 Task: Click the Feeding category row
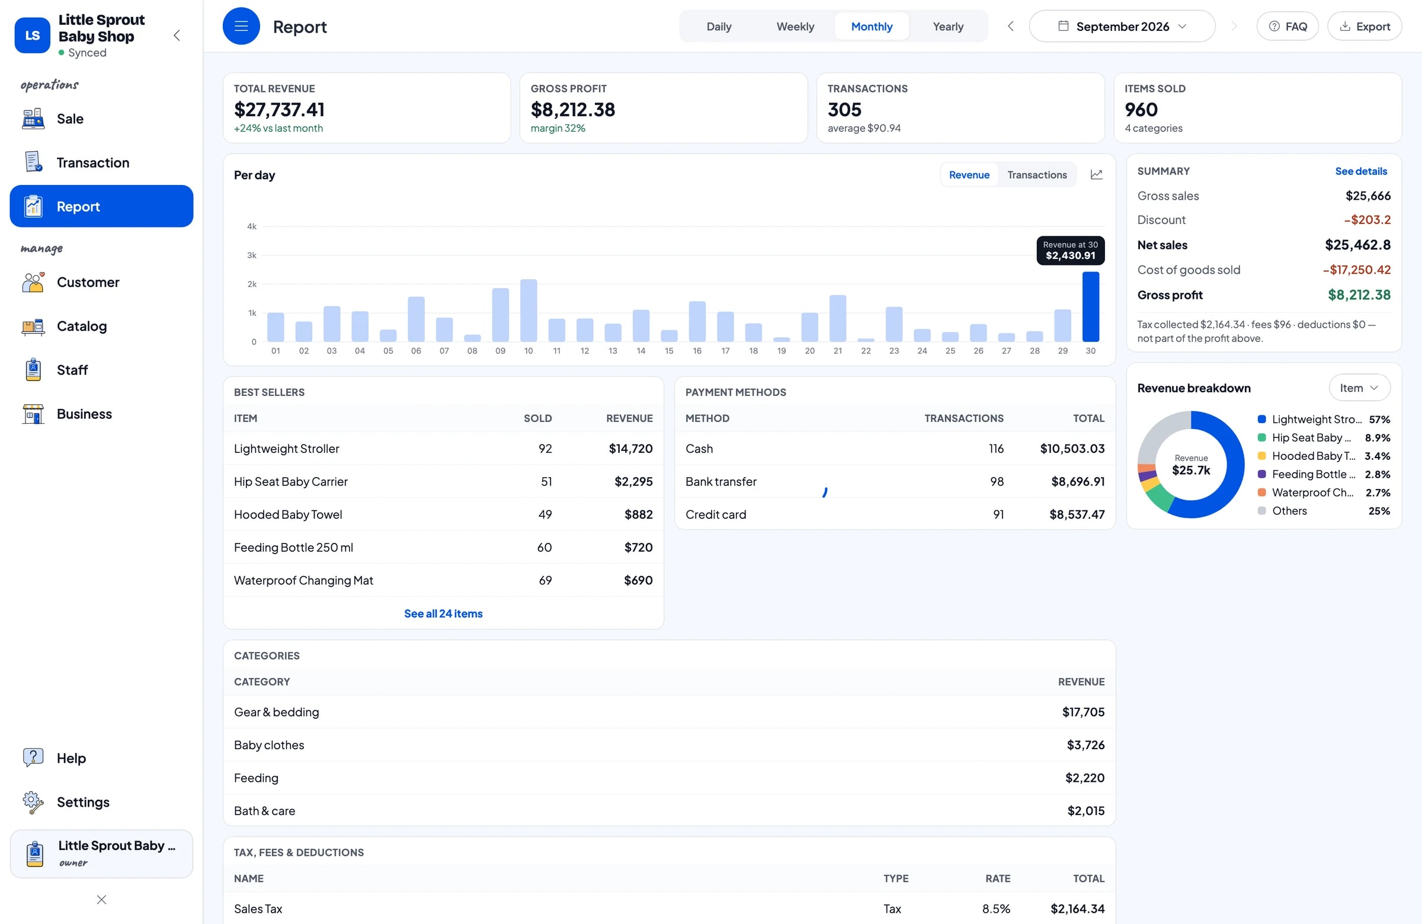point(669,778)
